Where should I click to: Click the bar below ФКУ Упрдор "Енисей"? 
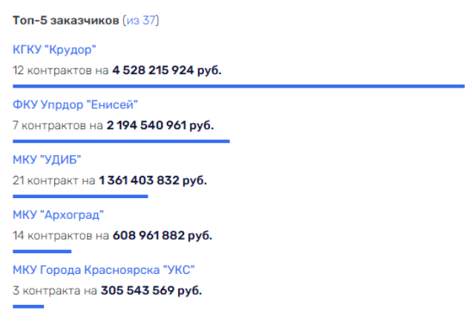pyautogui.click(x=121, y=141)
